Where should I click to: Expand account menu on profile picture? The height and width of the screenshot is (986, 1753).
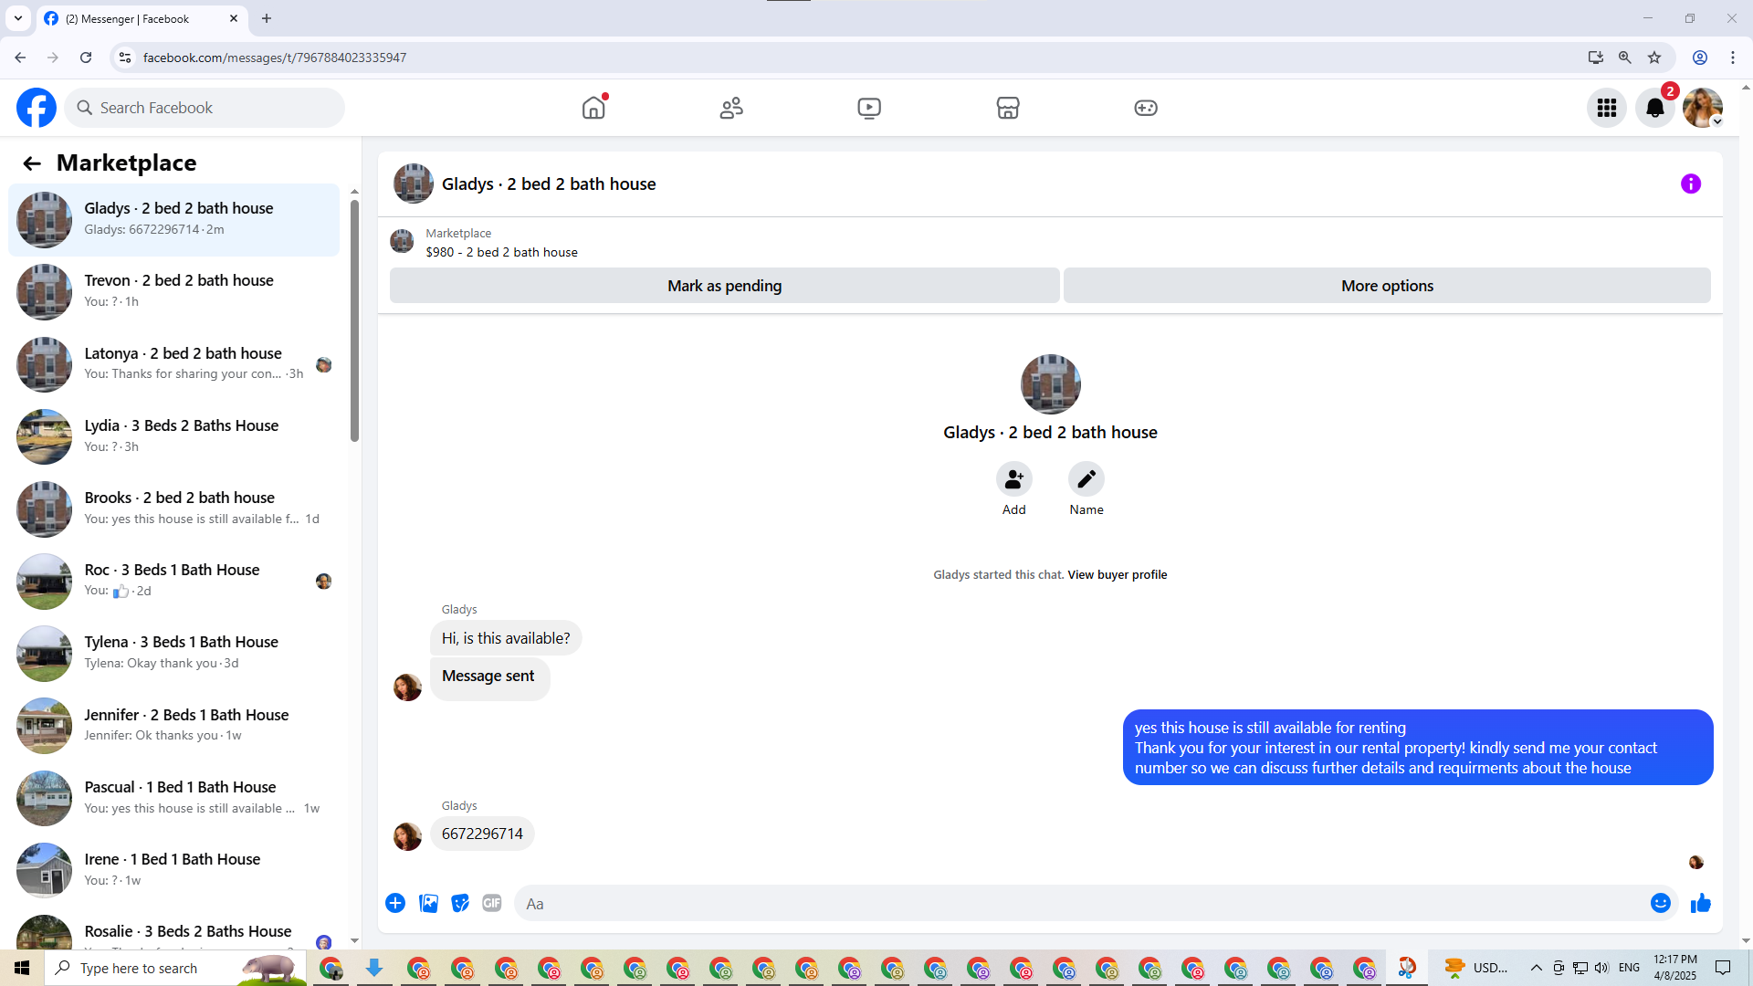1703,108
